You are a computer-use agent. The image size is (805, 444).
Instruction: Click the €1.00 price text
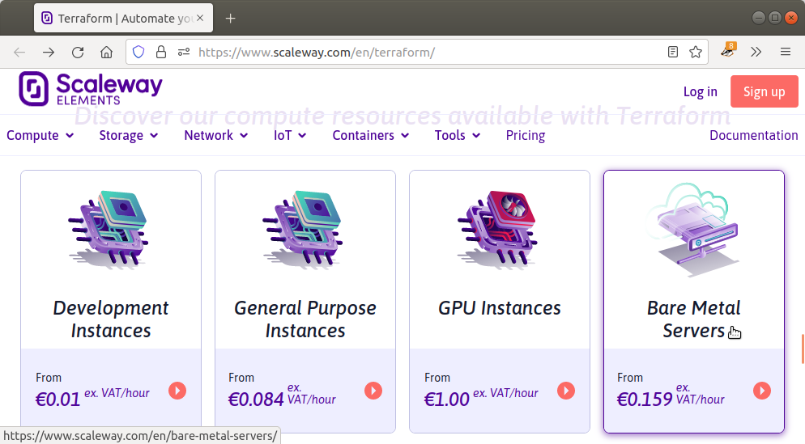[x=447, y=399]
